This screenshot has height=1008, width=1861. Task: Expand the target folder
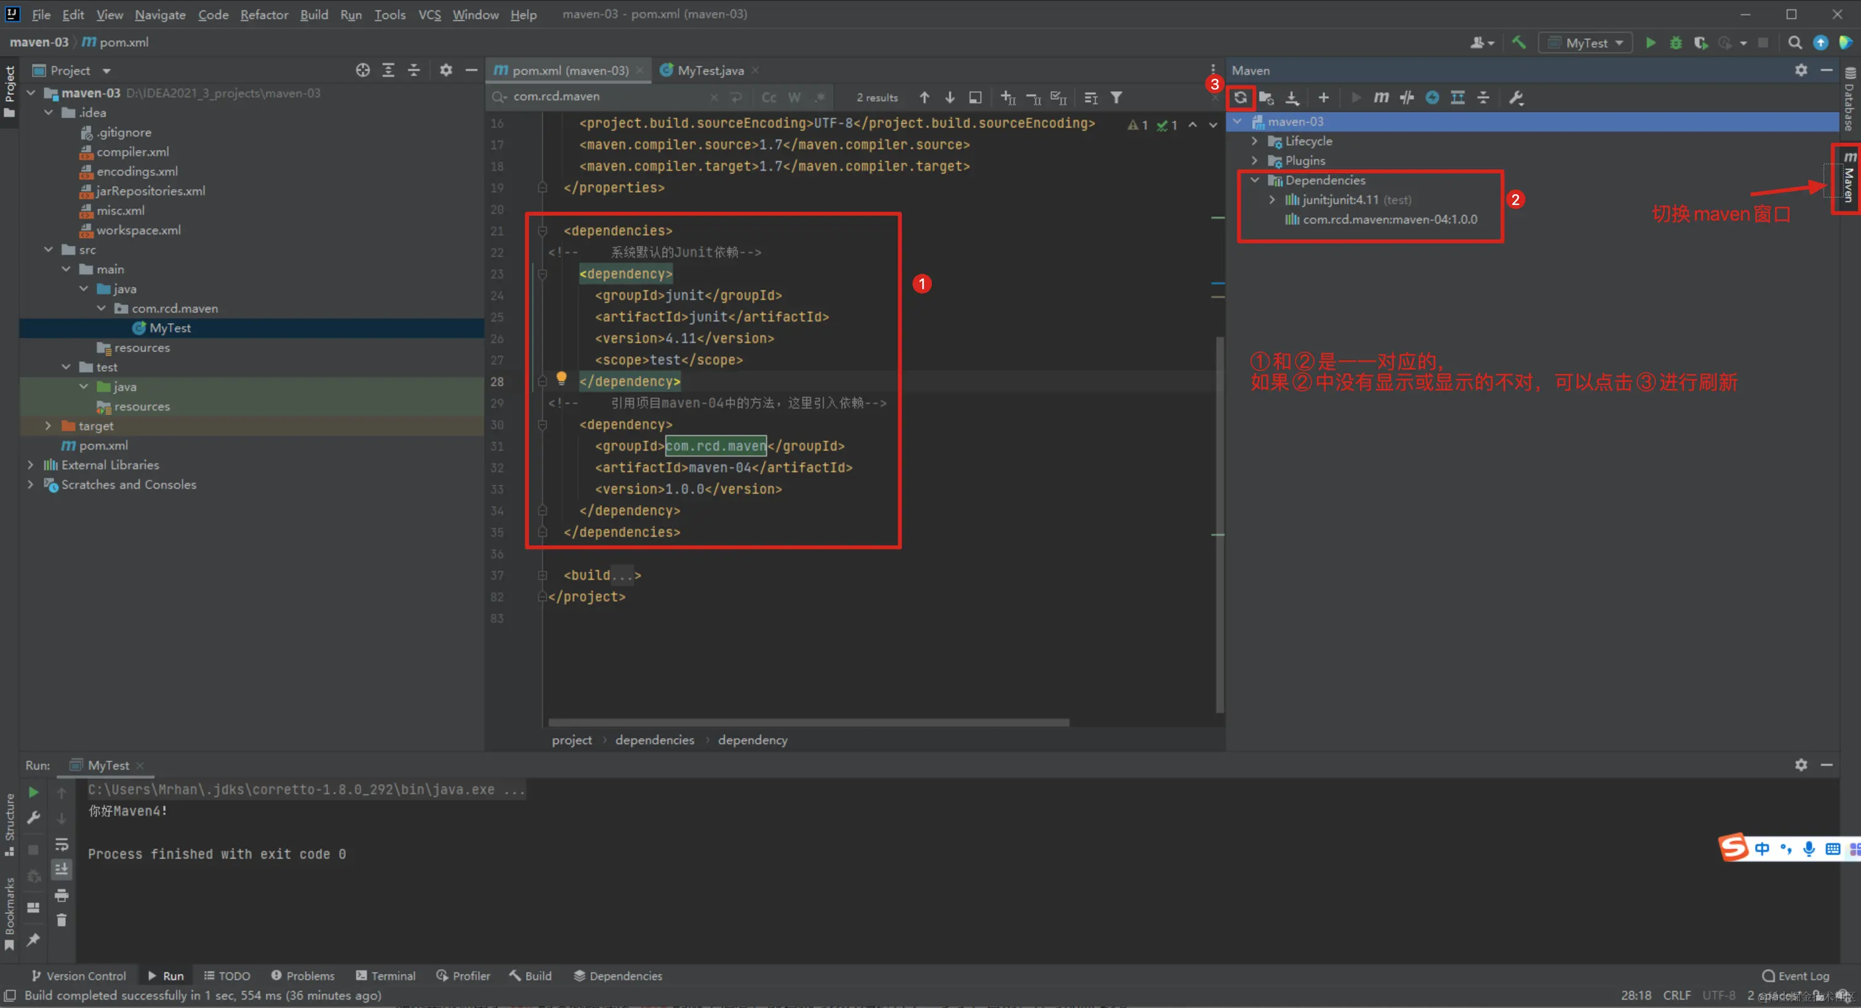point(47,426)
